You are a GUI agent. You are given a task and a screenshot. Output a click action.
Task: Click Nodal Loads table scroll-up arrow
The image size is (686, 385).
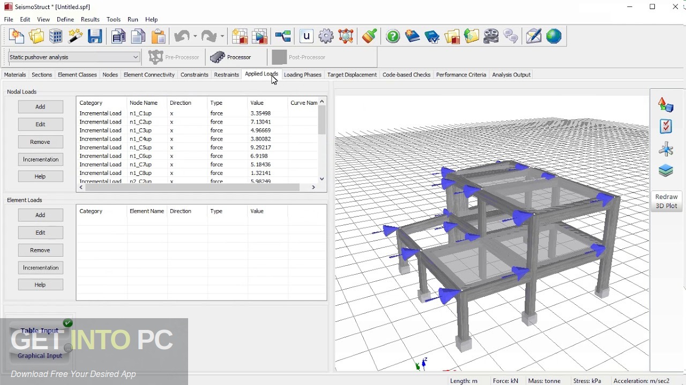click(322, 102)
